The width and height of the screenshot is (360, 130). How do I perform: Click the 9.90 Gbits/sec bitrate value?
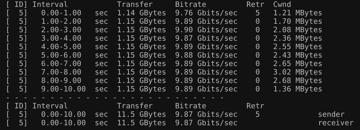click(206, 30)
